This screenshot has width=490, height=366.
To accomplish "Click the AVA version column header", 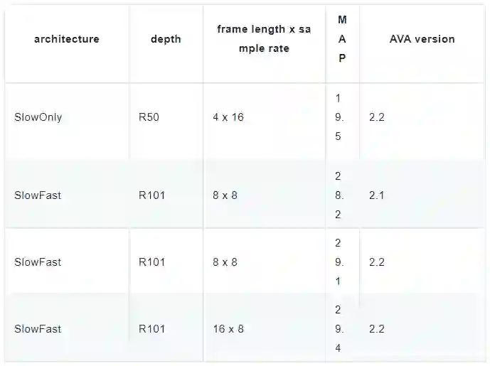I will (x=422, y=39).
